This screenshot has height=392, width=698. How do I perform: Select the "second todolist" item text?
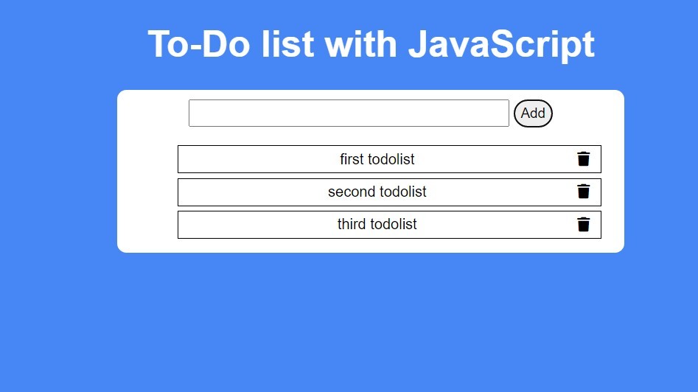(x=377, y=192)
